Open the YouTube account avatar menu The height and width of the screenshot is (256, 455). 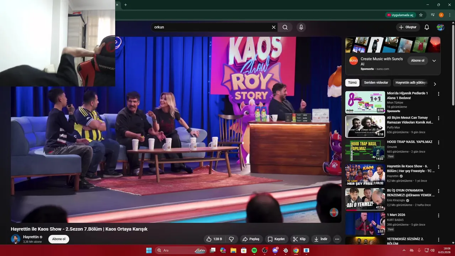(440, 27)
